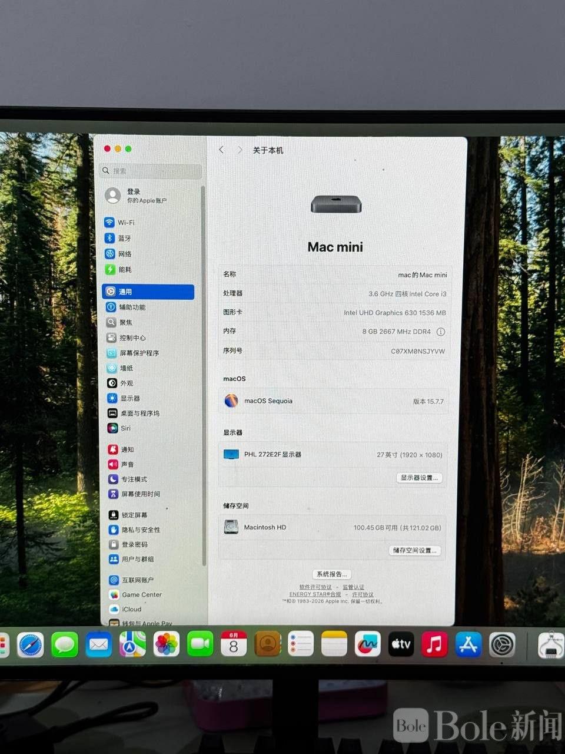The height and width of the screenshot is (754, 565).
Task: Open 通知 notifications settings
Action: click(x=121, y=449)
